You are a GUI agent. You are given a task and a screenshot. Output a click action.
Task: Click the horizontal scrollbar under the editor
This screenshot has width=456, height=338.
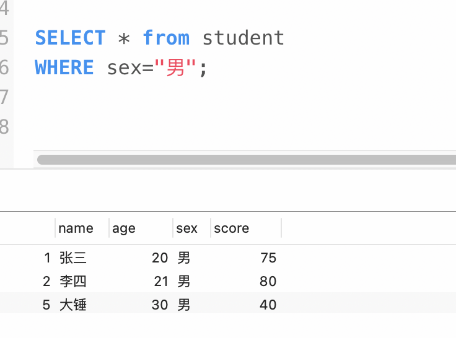click(x=247, y=160)
